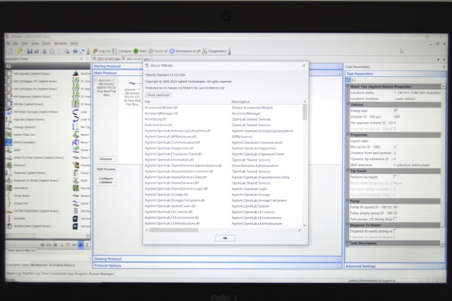Image resolution: width=452 pixels, height=301 pixels.
Task: Click the Save floppy disk icon
Action: point(29,51)
